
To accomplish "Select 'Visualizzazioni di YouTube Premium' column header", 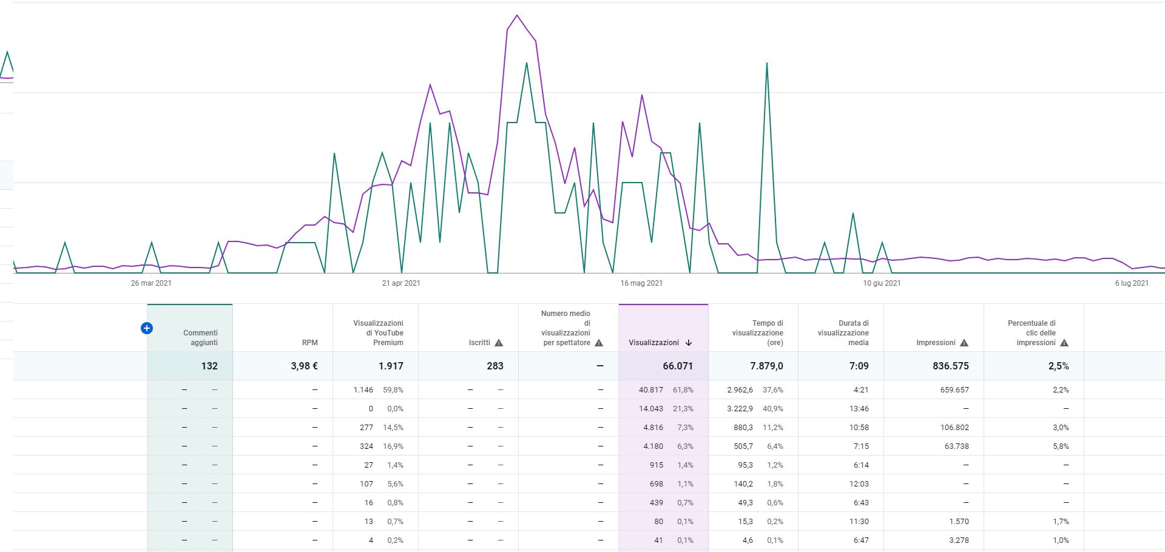I will 378,333.
